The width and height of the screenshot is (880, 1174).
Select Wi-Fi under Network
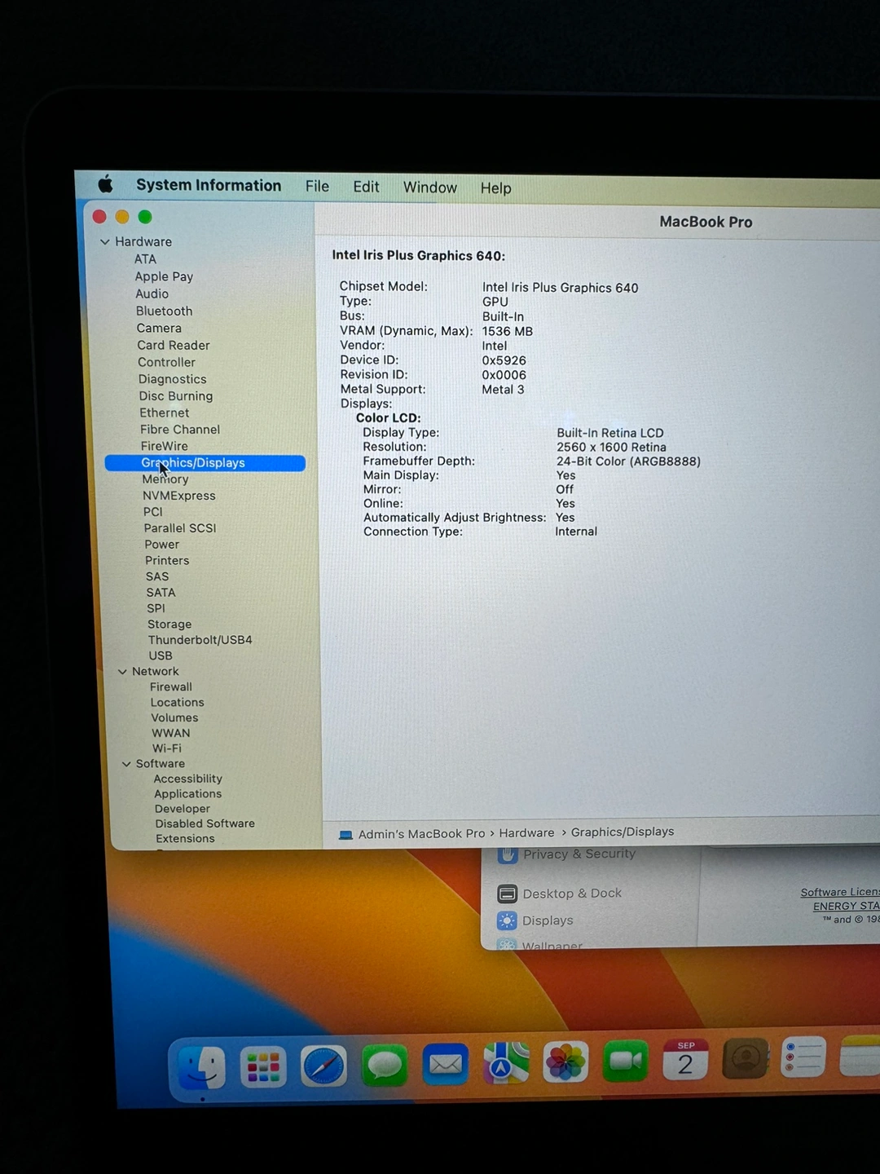tap(166, 748)
